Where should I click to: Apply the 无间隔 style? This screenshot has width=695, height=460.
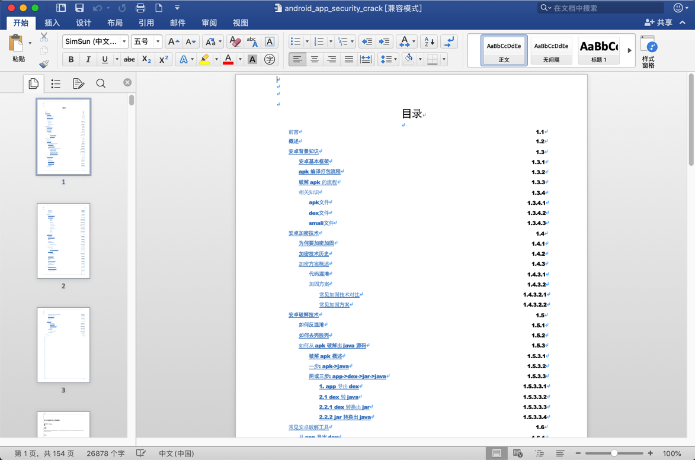coord(552,50)
